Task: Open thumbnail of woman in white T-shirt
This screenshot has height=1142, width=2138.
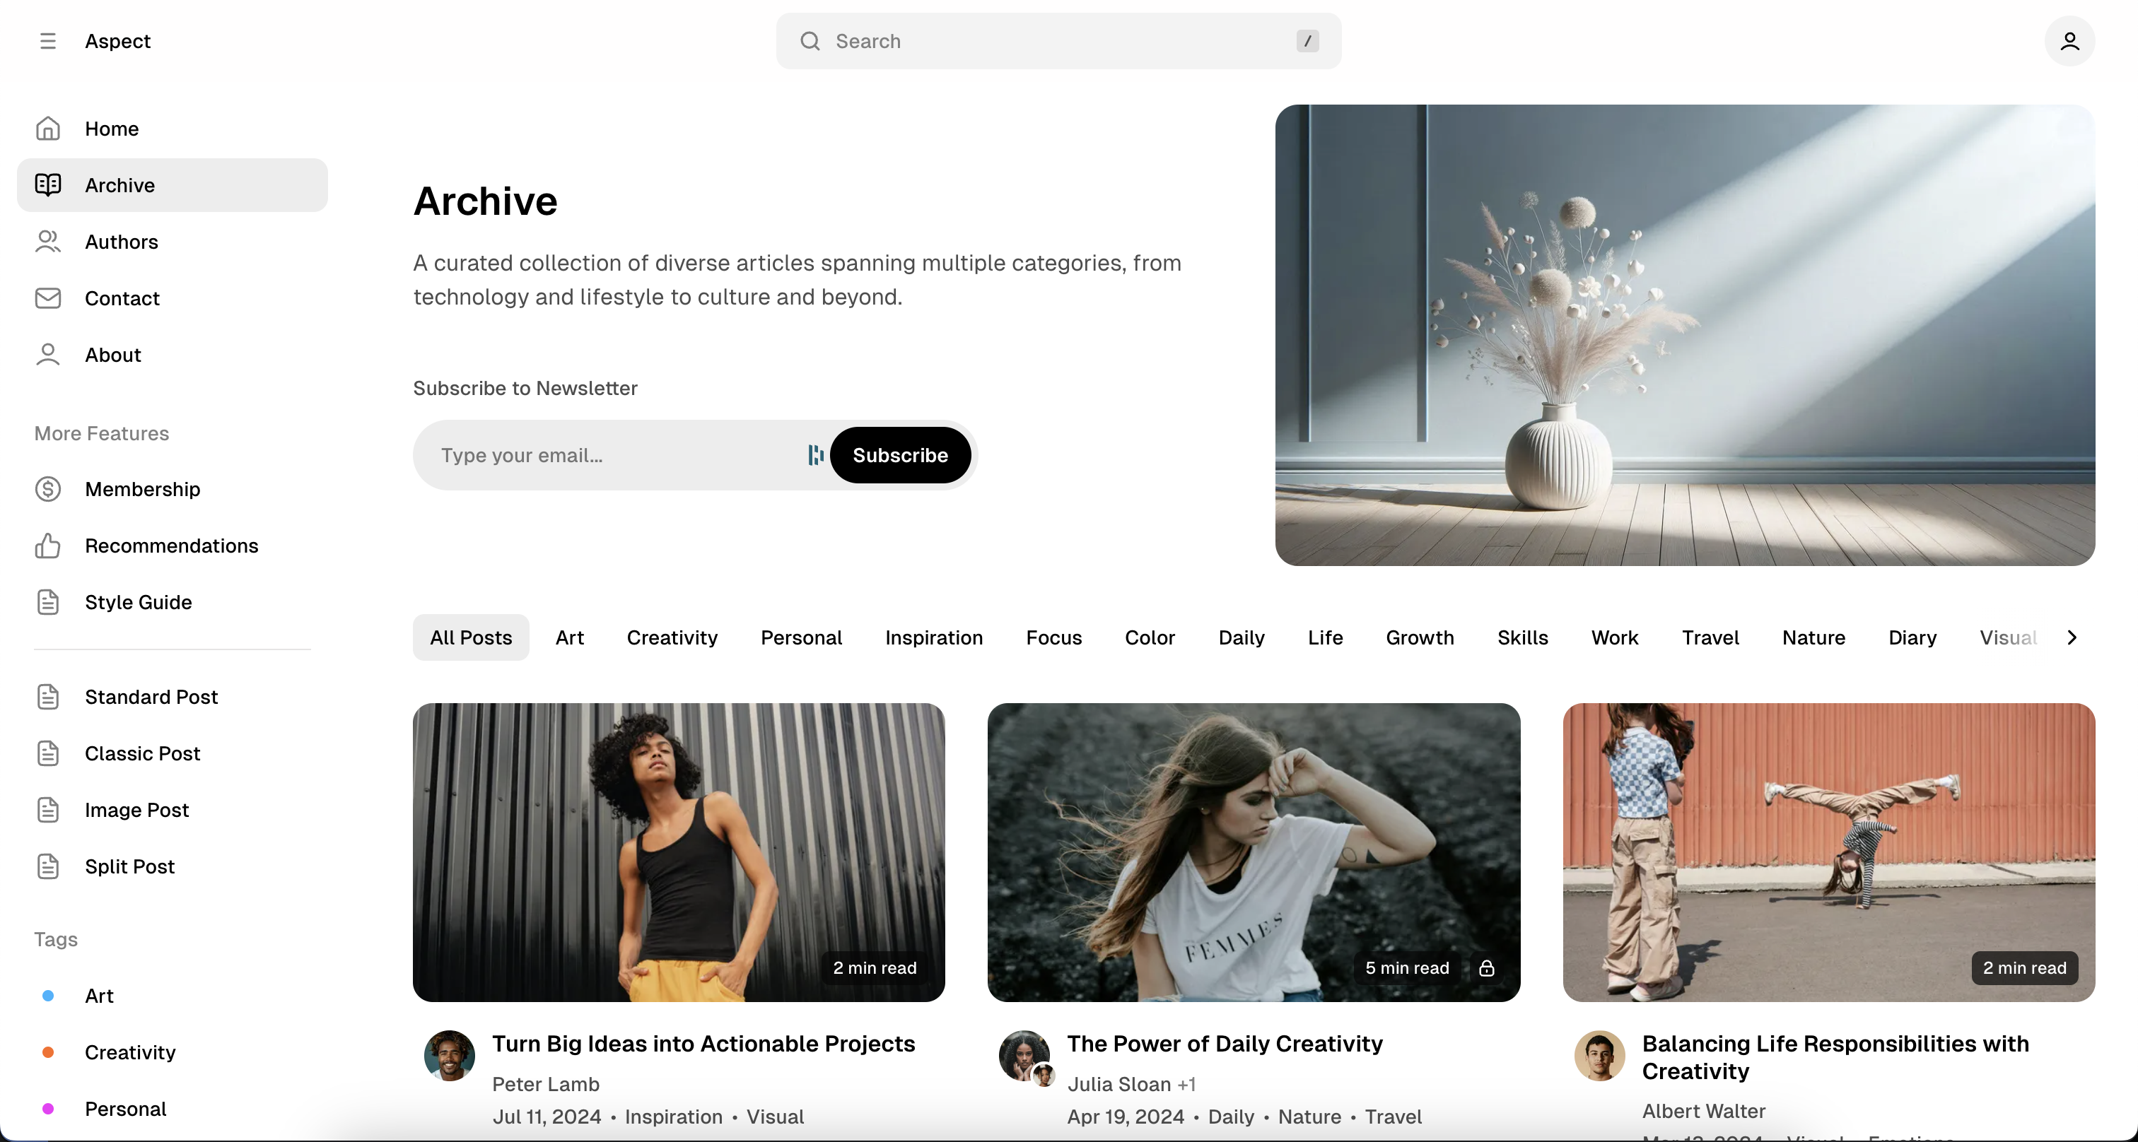Action: (1254, 852)
